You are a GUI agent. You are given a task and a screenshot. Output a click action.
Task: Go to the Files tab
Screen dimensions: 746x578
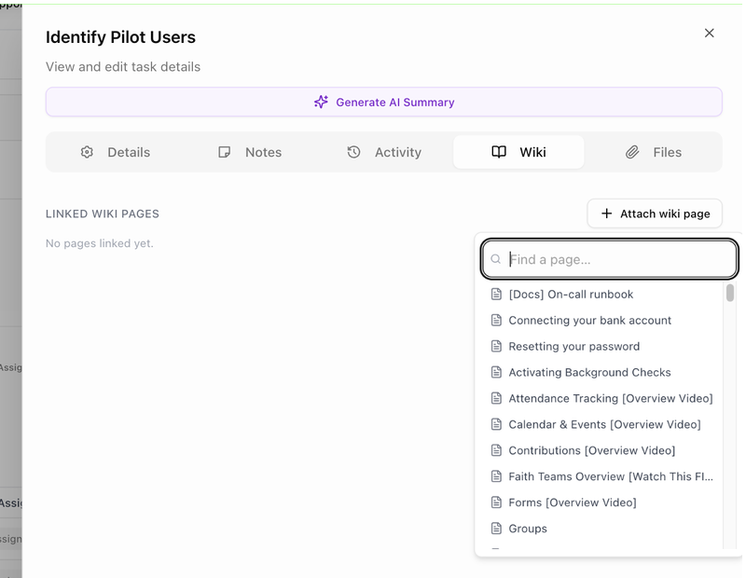click(654, 152)
